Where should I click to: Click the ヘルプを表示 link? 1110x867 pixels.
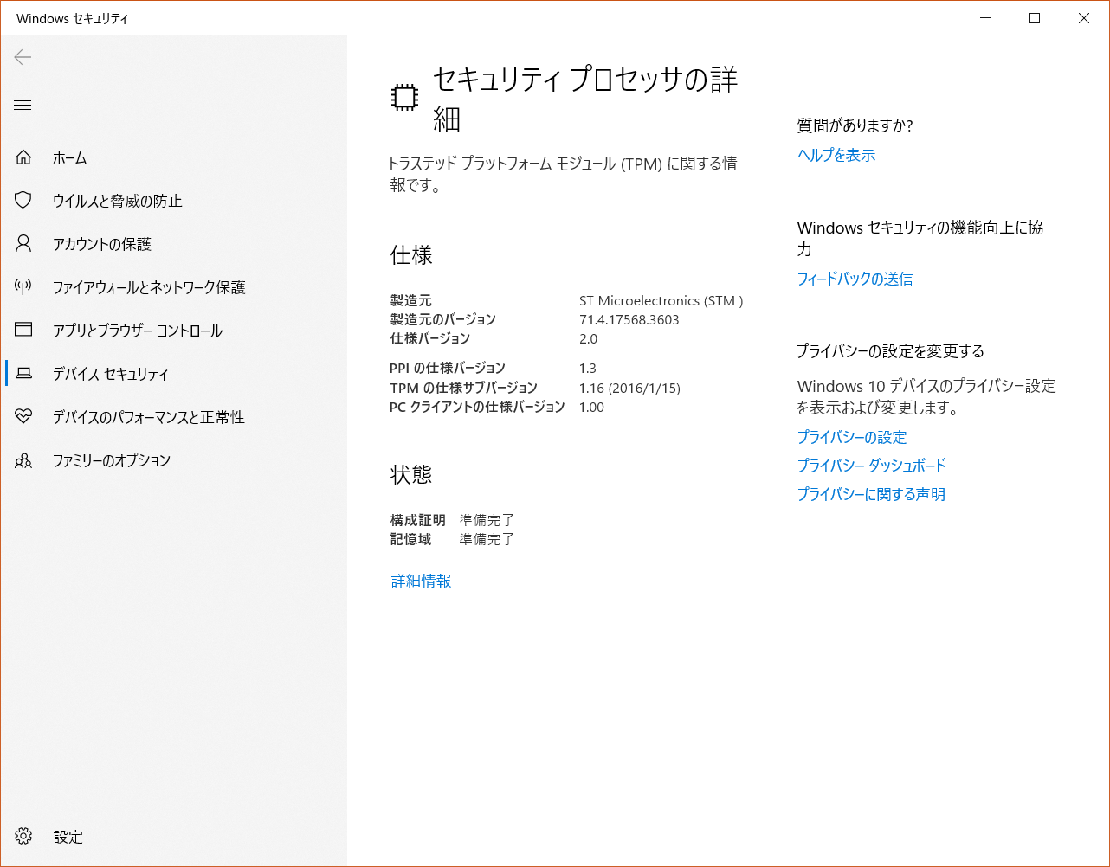click(836, 155)
